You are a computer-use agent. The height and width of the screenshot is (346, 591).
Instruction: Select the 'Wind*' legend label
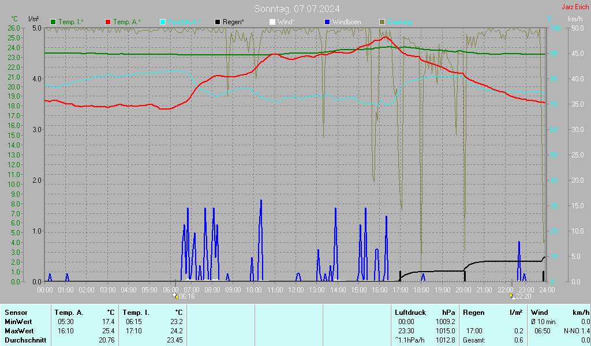click(x=286, y=22)
